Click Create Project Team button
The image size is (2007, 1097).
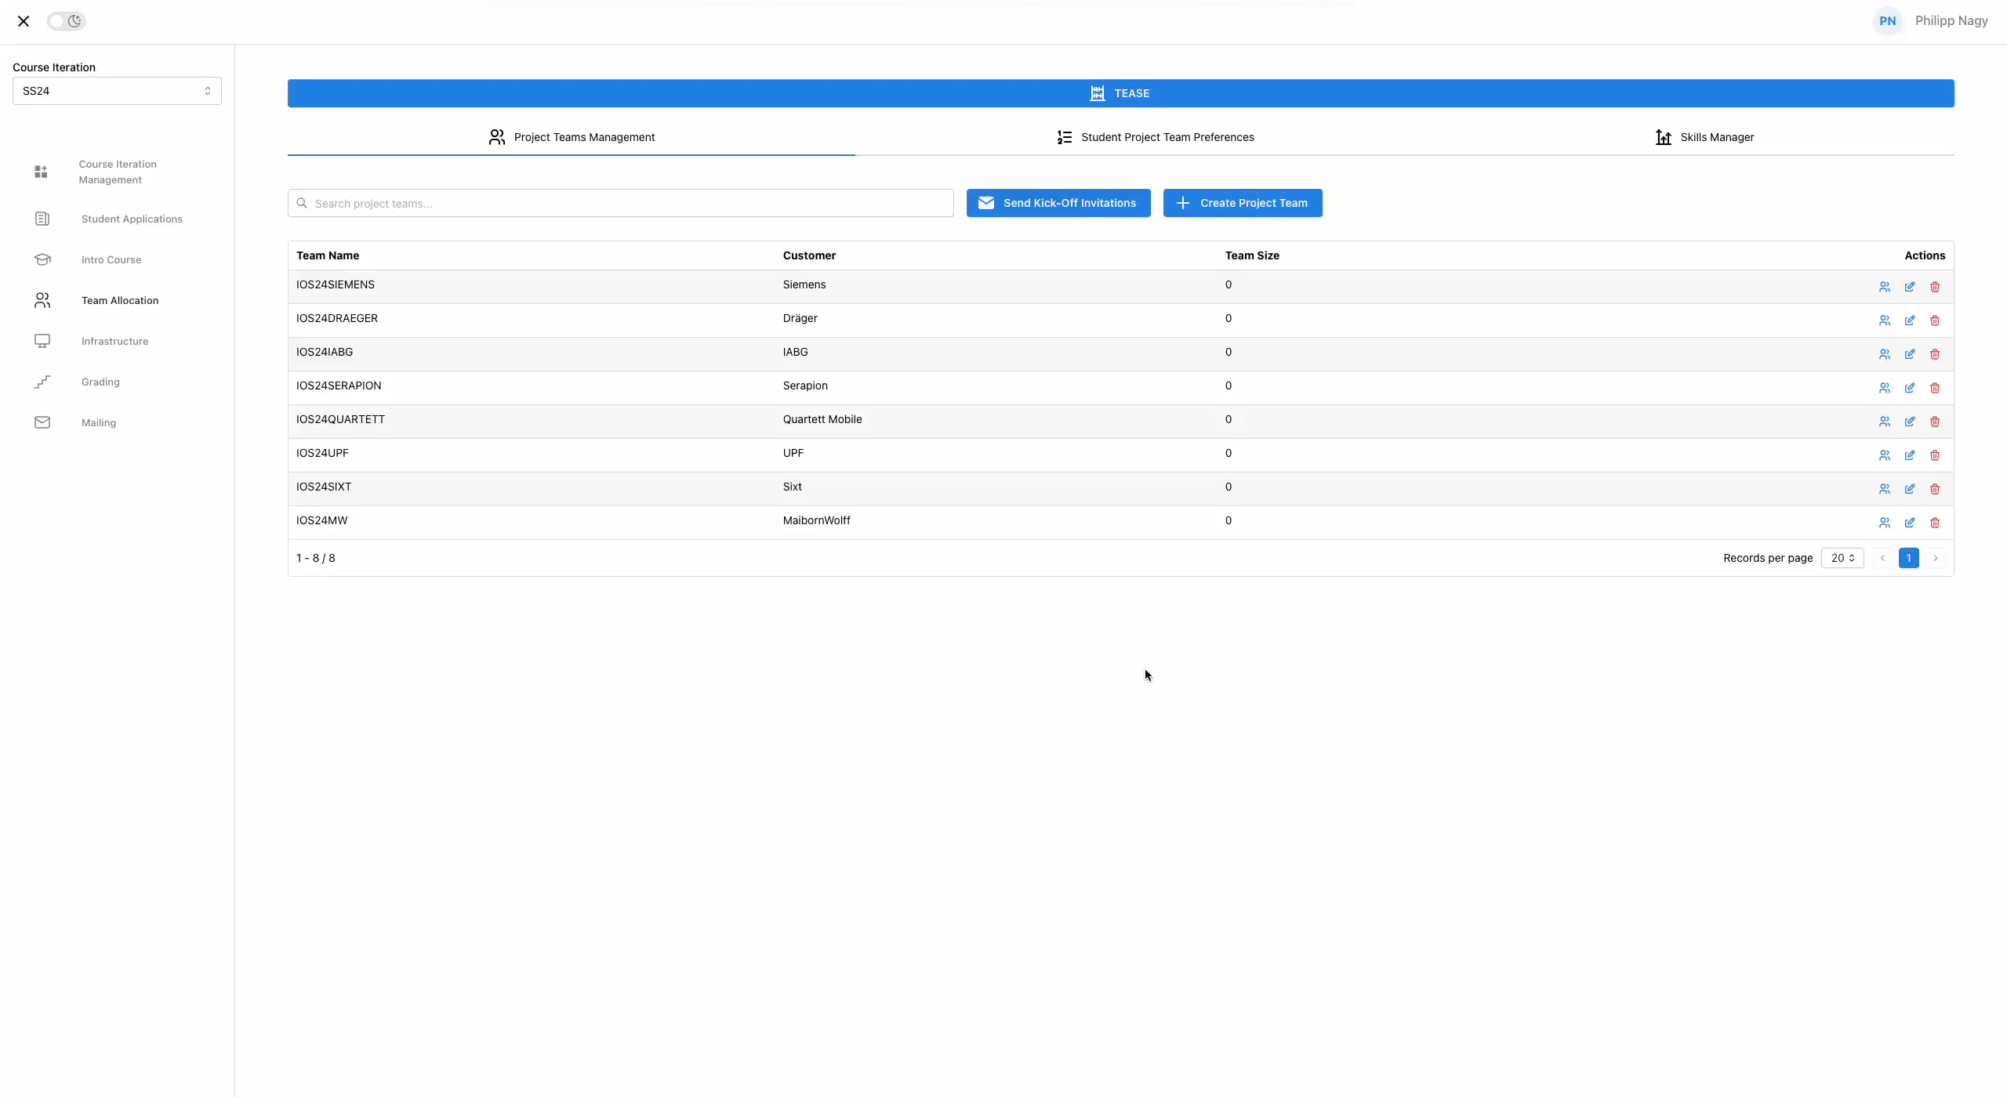(x=1242, y=203)
